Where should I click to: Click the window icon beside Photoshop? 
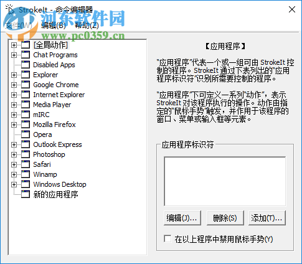tap(26, 154)
